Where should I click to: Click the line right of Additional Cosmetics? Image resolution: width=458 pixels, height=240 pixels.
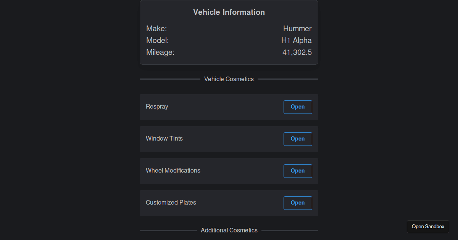(x=290, y=230)
